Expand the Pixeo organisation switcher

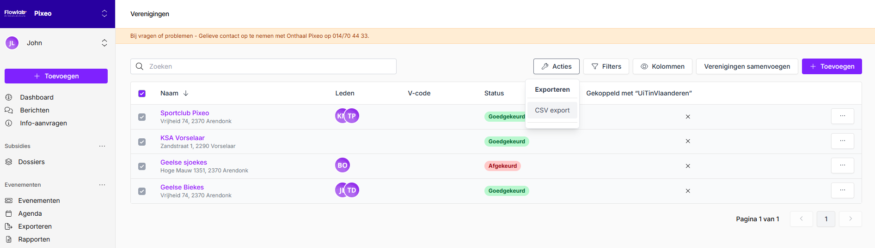tap(104, 13)
